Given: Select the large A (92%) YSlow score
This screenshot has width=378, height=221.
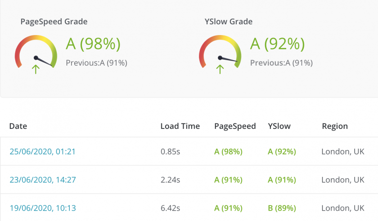Looking at the screenshot, I should [278, 44].
